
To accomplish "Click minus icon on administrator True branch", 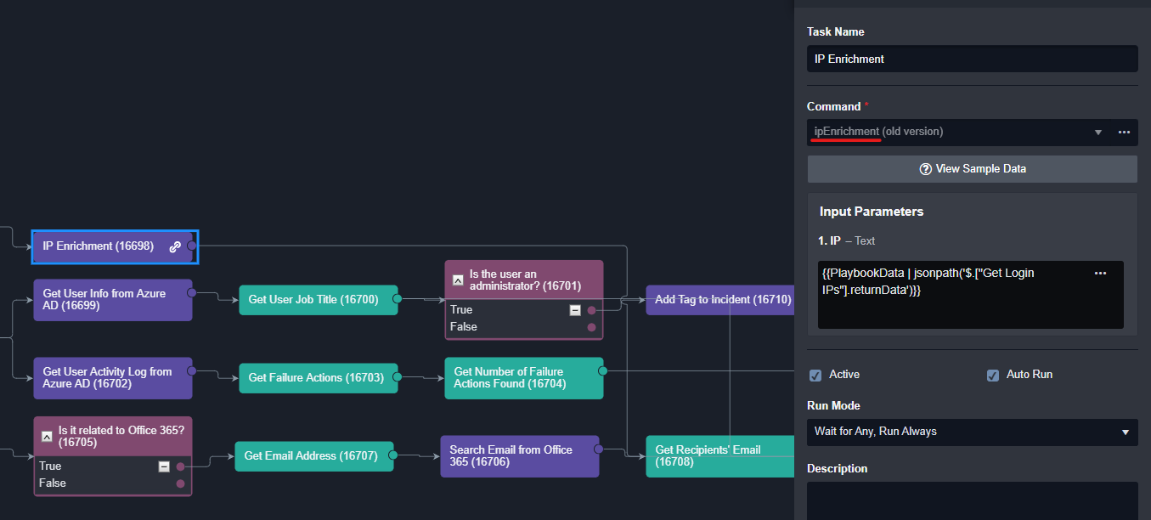I will 575,310.
